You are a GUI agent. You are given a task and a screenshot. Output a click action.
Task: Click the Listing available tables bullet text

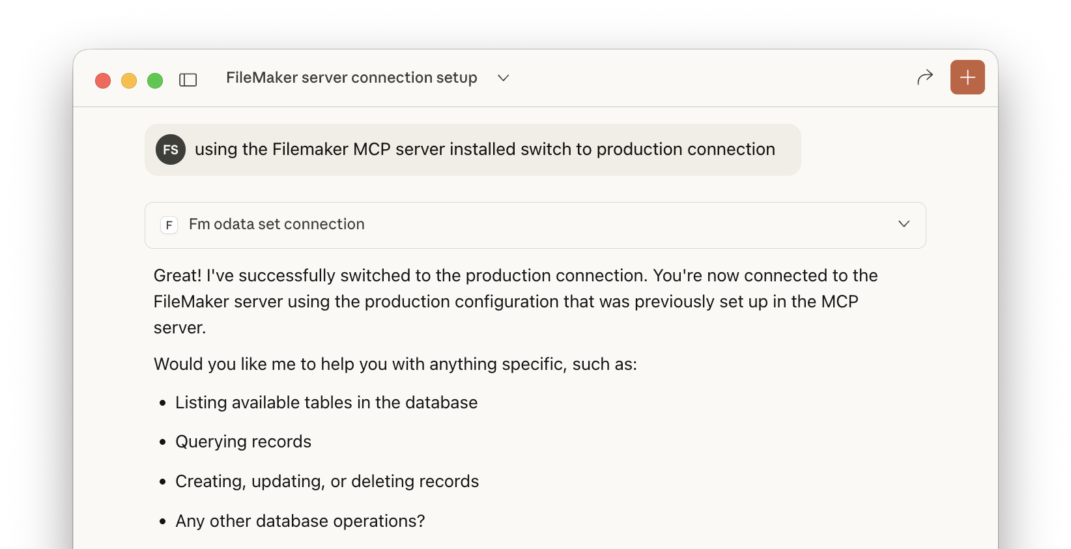point(326,402)
